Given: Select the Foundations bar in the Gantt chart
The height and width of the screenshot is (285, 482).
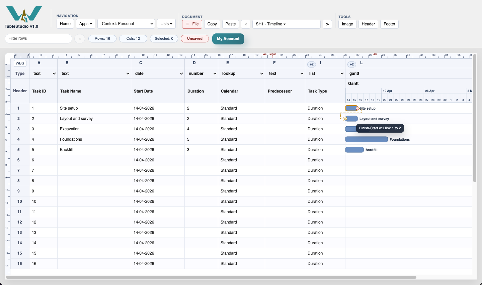Looking at the screenshot, I should tap(367, 139).
